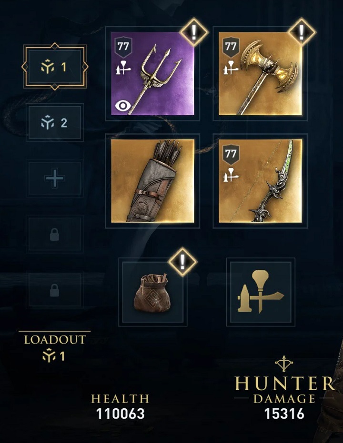Open the leather pouch inventory slot
The height and width of the screenshot is (443, 343).
pos(153,292)
